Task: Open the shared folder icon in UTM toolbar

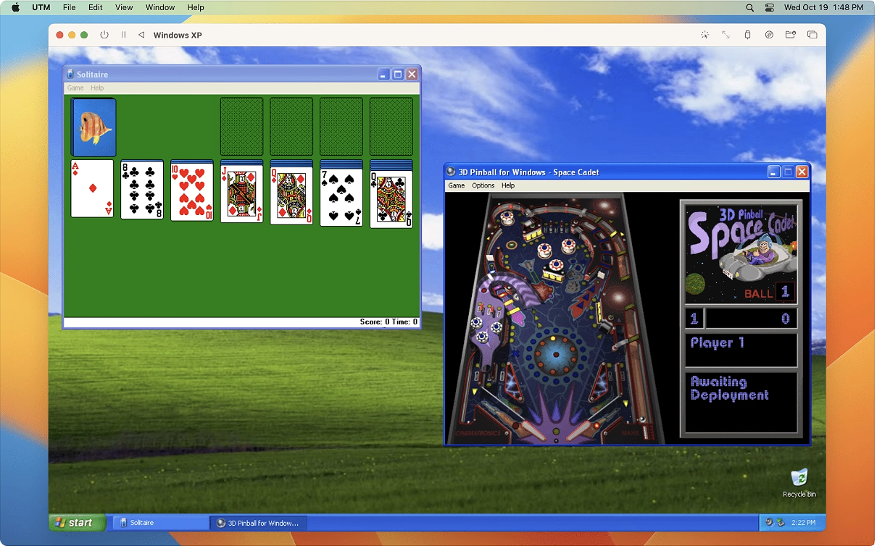Action: pyautogui.click(x=791, y=35)
